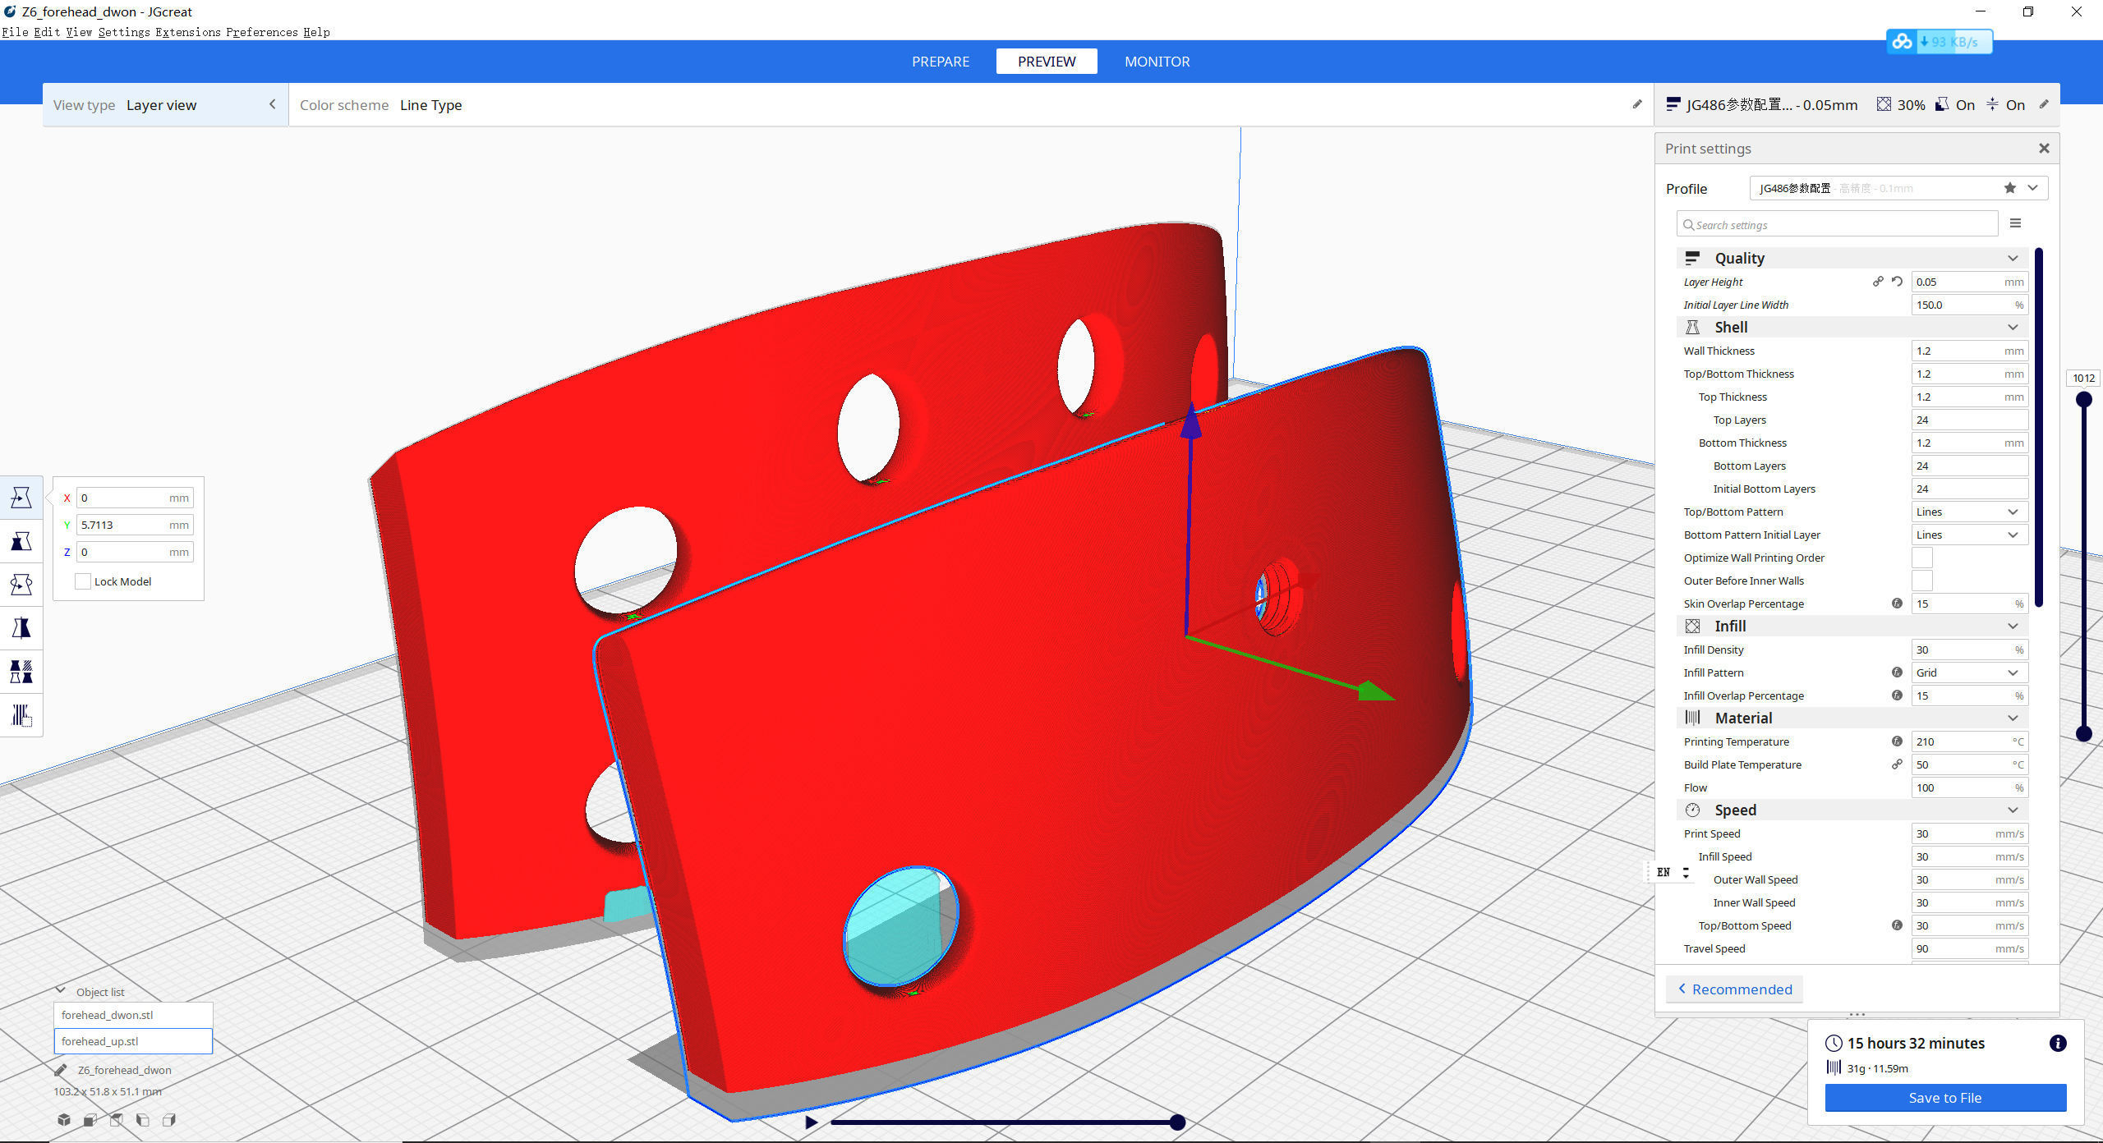Screen dimensions: 2103x1143
Task: Open the Extensions menu
Action: pyautogui.click(x=188, y=32)
